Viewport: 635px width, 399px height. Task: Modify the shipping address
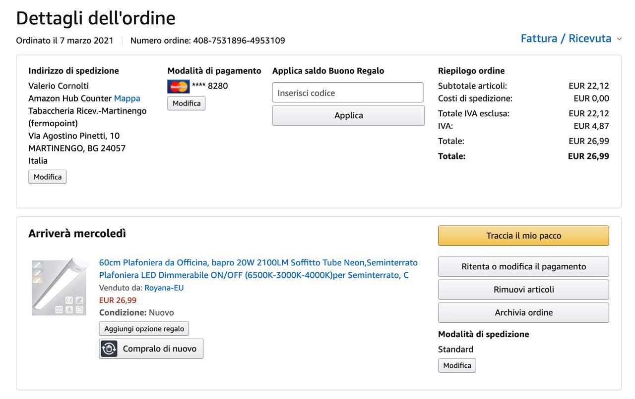click(x=48, y=177)
